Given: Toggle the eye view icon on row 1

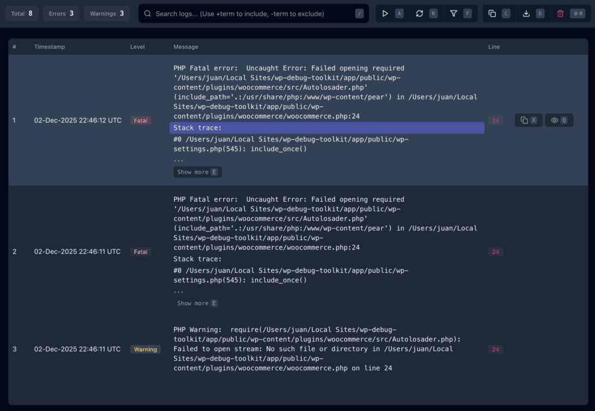Looking at the screenshot, I should pos(554,120).
